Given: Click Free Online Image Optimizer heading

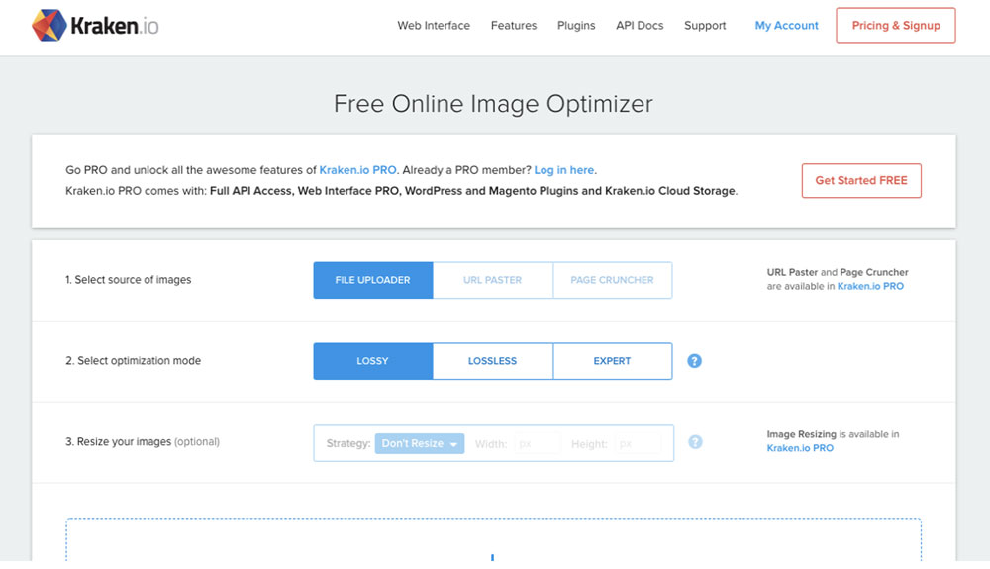Looking at the screenshot, I should click(493, 104).
